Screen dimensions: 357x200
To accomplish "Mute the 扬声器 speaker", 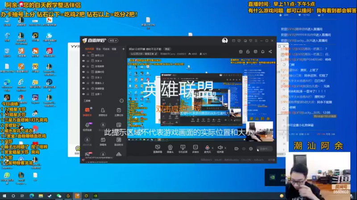I will pos(220,149).
